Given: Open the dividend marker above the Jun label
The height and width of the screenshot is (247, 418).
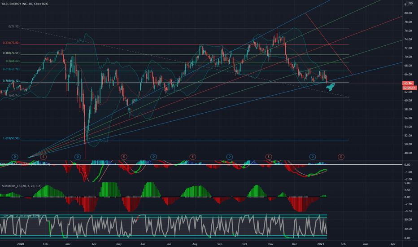Looking at the screenshot, I should 153,157.
